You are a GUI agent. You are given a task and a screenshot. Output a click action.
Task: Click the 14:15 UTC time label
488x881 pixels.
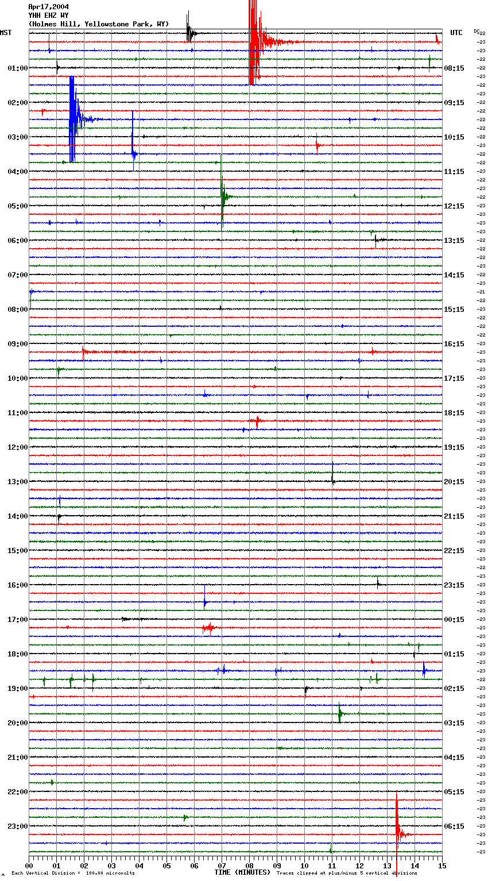[x=454, y=275]
